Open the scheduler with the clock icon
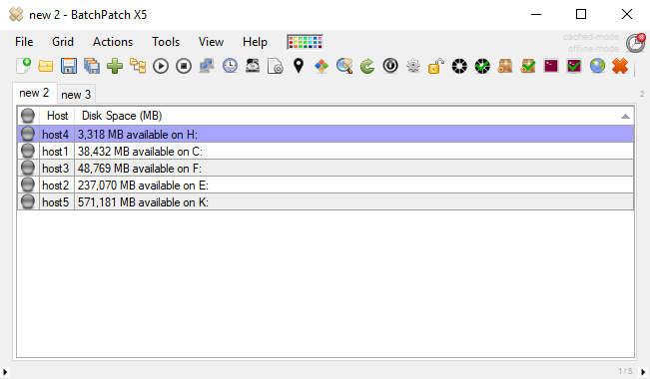 (x=230, y=66)
